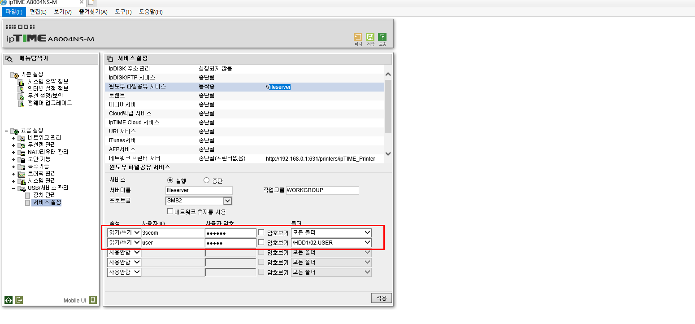
Task: Open the 즐겨찾기(A) menu
Action: [93, 12]
